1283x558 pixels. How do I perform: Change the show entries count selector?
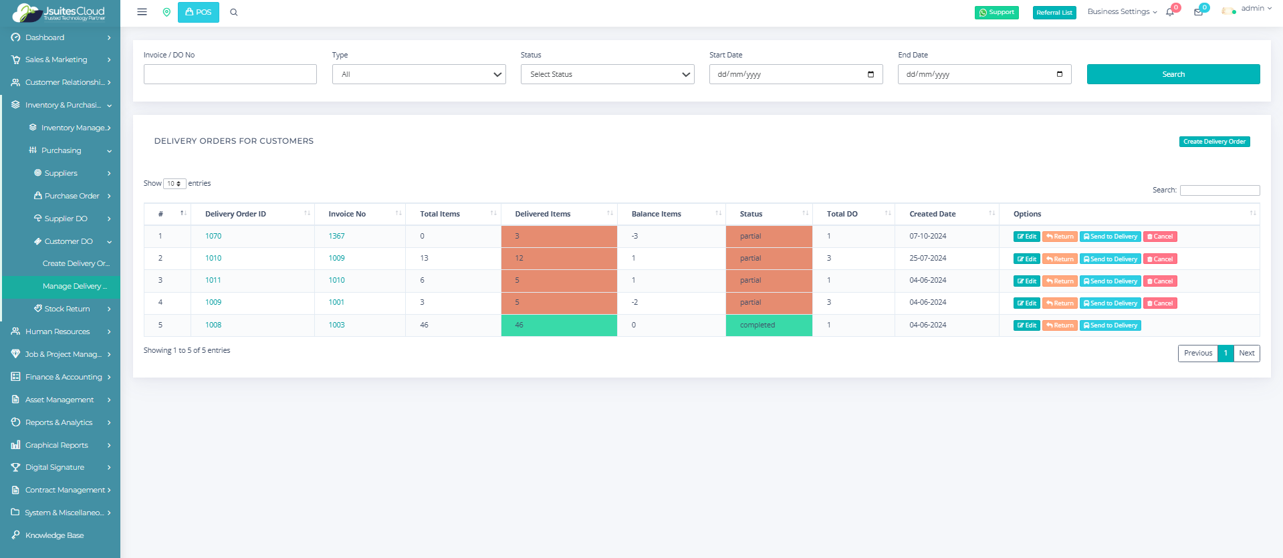174,184
